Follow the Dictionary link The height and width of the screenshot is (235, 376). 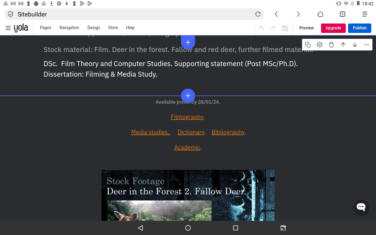[x=191, y=132]
